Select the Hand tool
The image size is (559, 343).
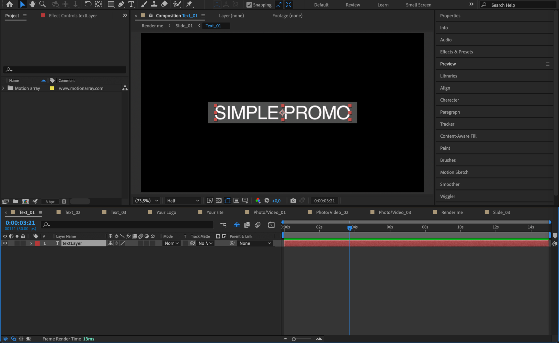point(32,4)
